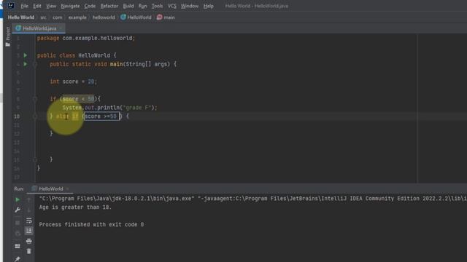Click the java.exe command line in console
The height and width of the screenshot is (262, 467).
[253, 199]
